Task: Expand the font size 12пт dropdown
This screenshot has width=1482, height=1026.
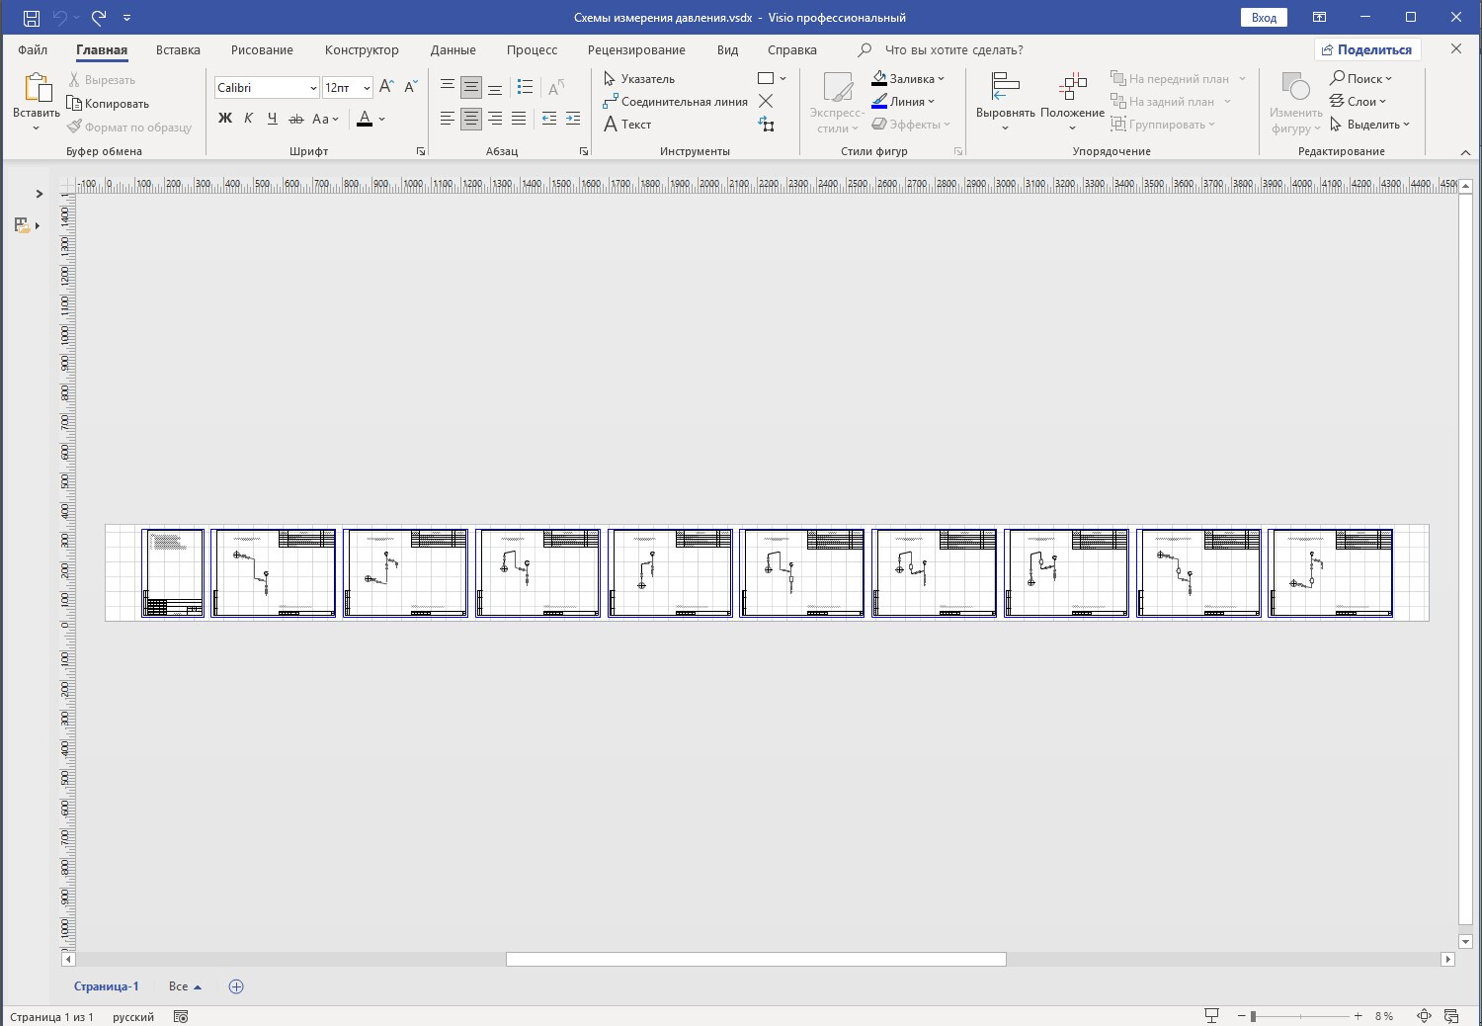Action: pos(367,88)
